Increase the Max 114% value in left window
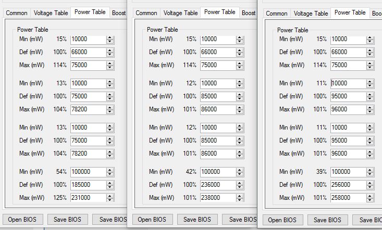The image size is (382, 230). [x=110, y=63]
